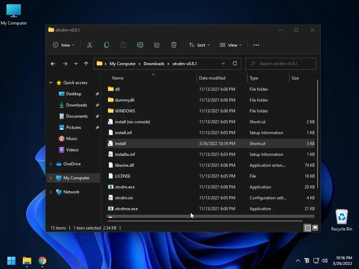Select the otvdmw.exe file
Viewport: 359px width, 269px height.
126,209
